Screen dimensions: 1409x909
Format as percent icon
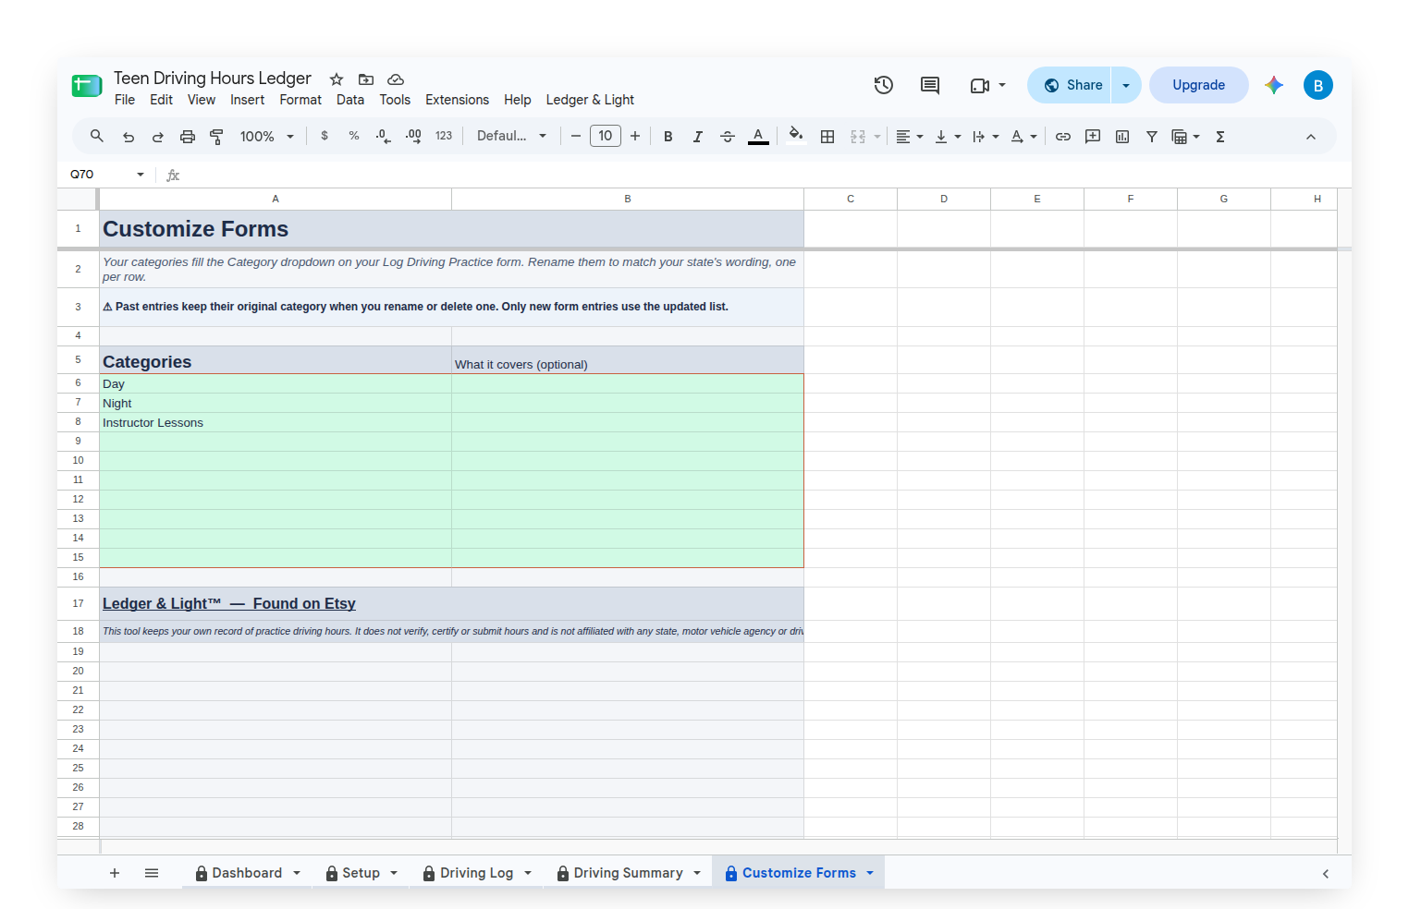pos(354,136)
